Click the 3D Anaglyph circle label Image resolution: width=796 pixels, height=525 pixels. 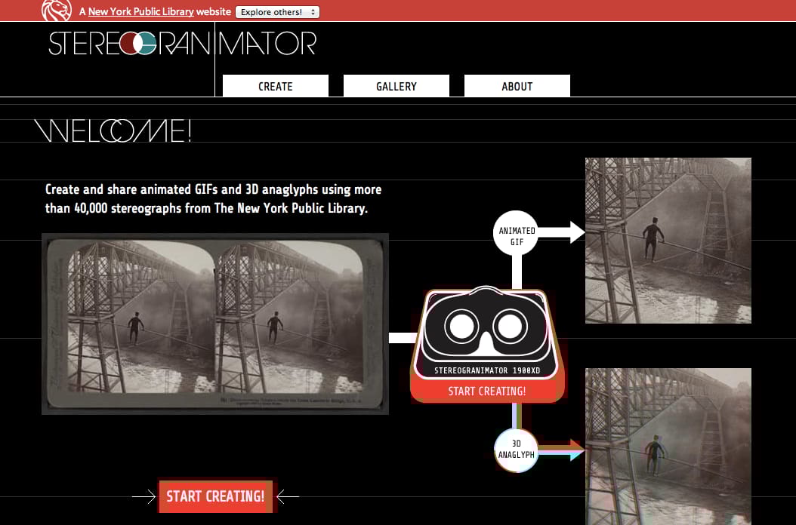(x=517, y=450)
